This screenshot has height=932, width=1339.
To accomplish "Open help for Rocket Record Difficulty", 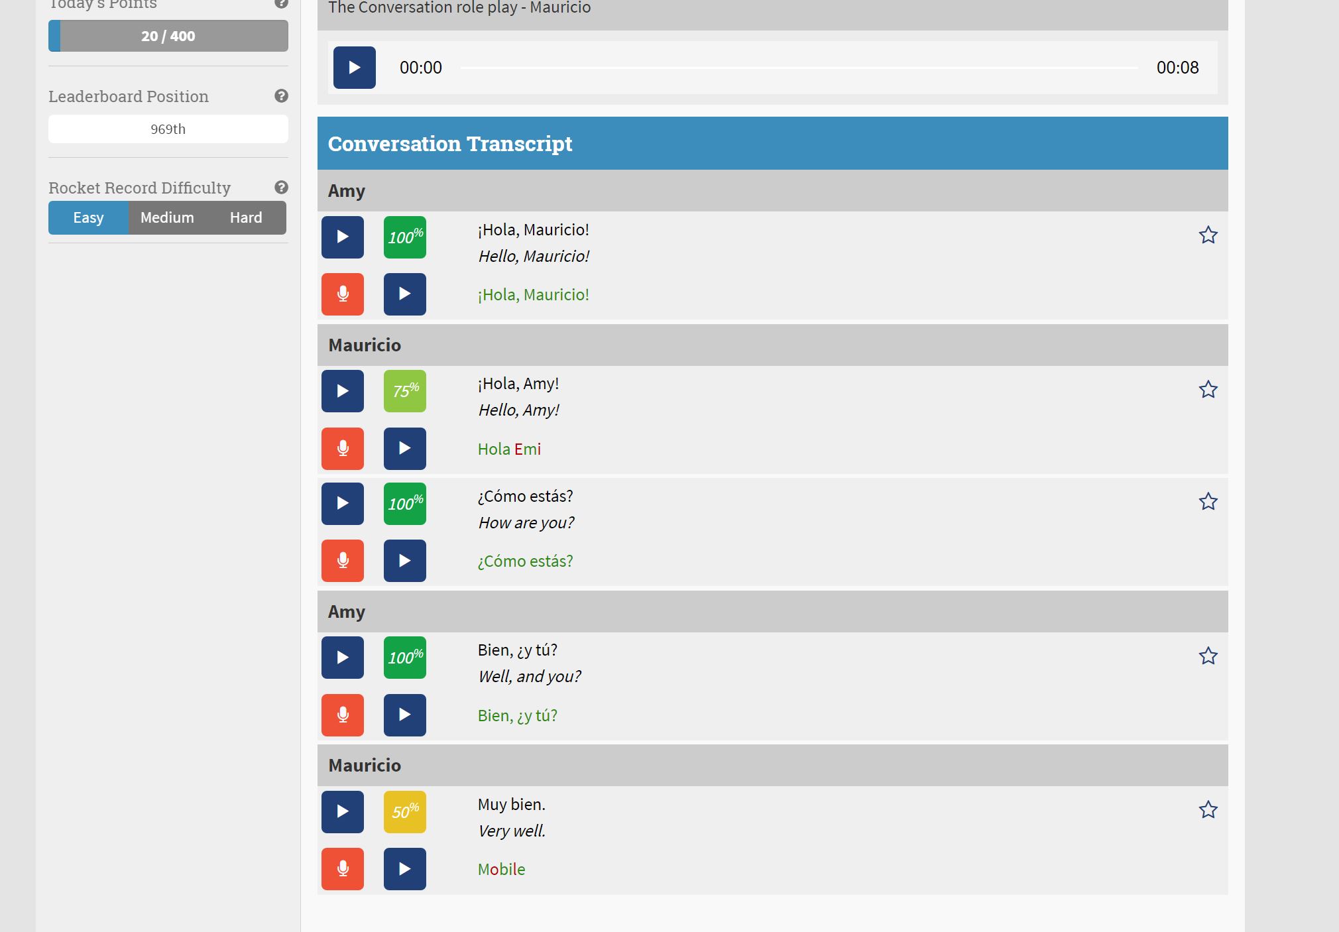I will click(x=281, y=188).
